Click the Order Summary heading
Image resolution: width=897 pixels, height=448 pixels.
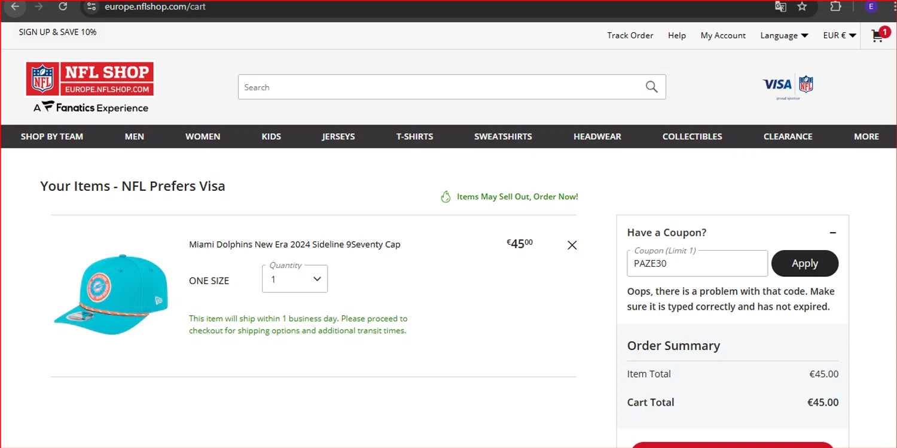click(673, 346)
